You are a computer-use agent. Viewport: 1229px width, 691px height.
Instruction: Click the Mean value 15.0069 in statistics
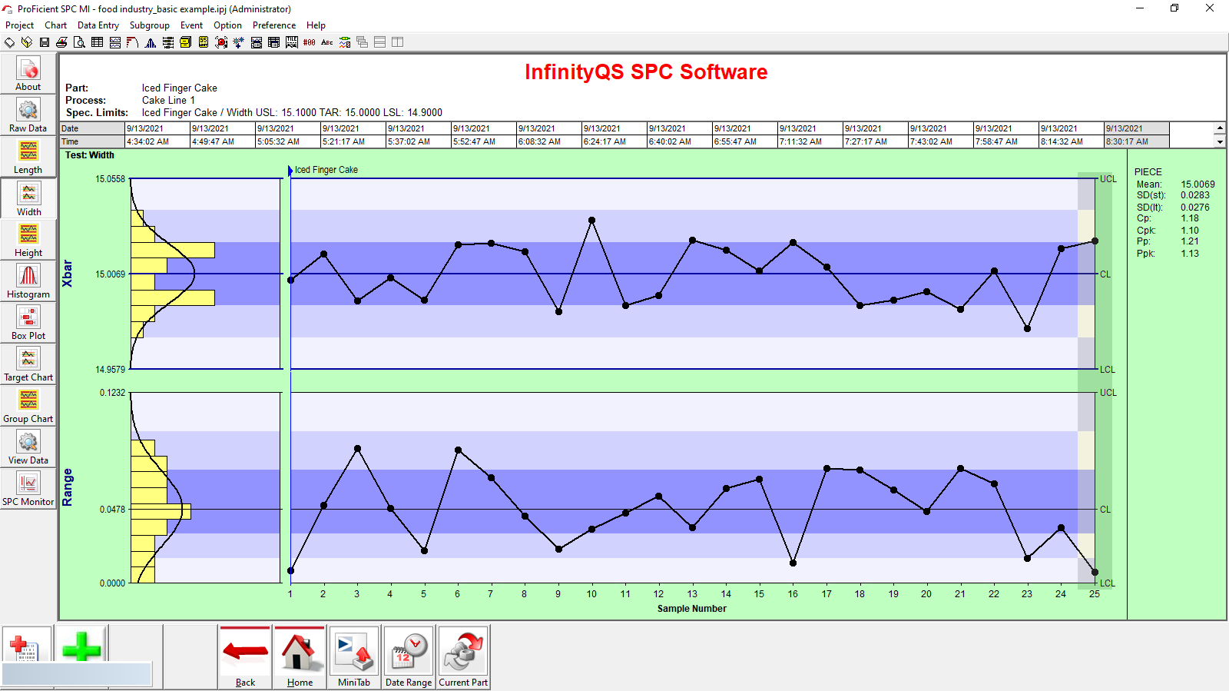(x=1198, y=184)
